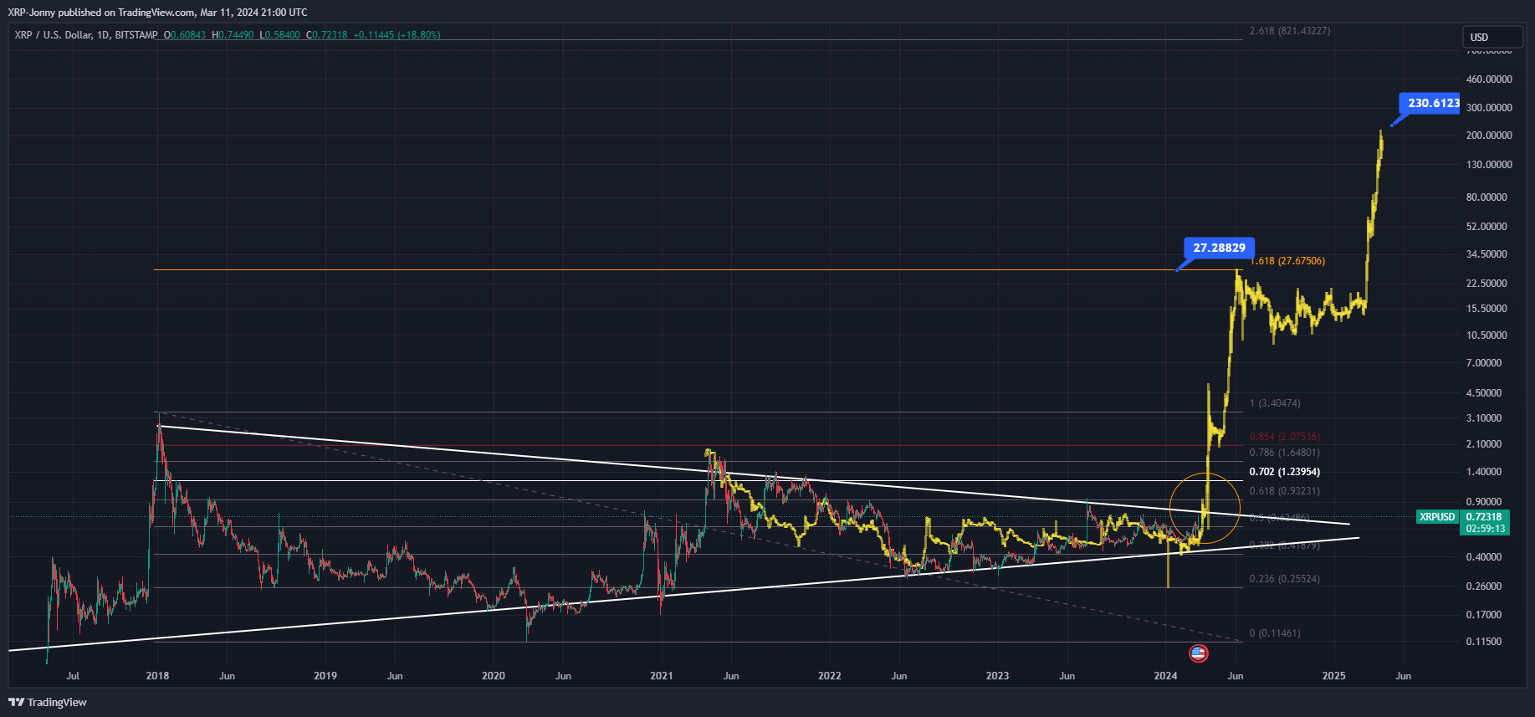Click the 2019 label on time axis
The width and height of the screenshot is (1535, 717).
click(x=325, y=676)
